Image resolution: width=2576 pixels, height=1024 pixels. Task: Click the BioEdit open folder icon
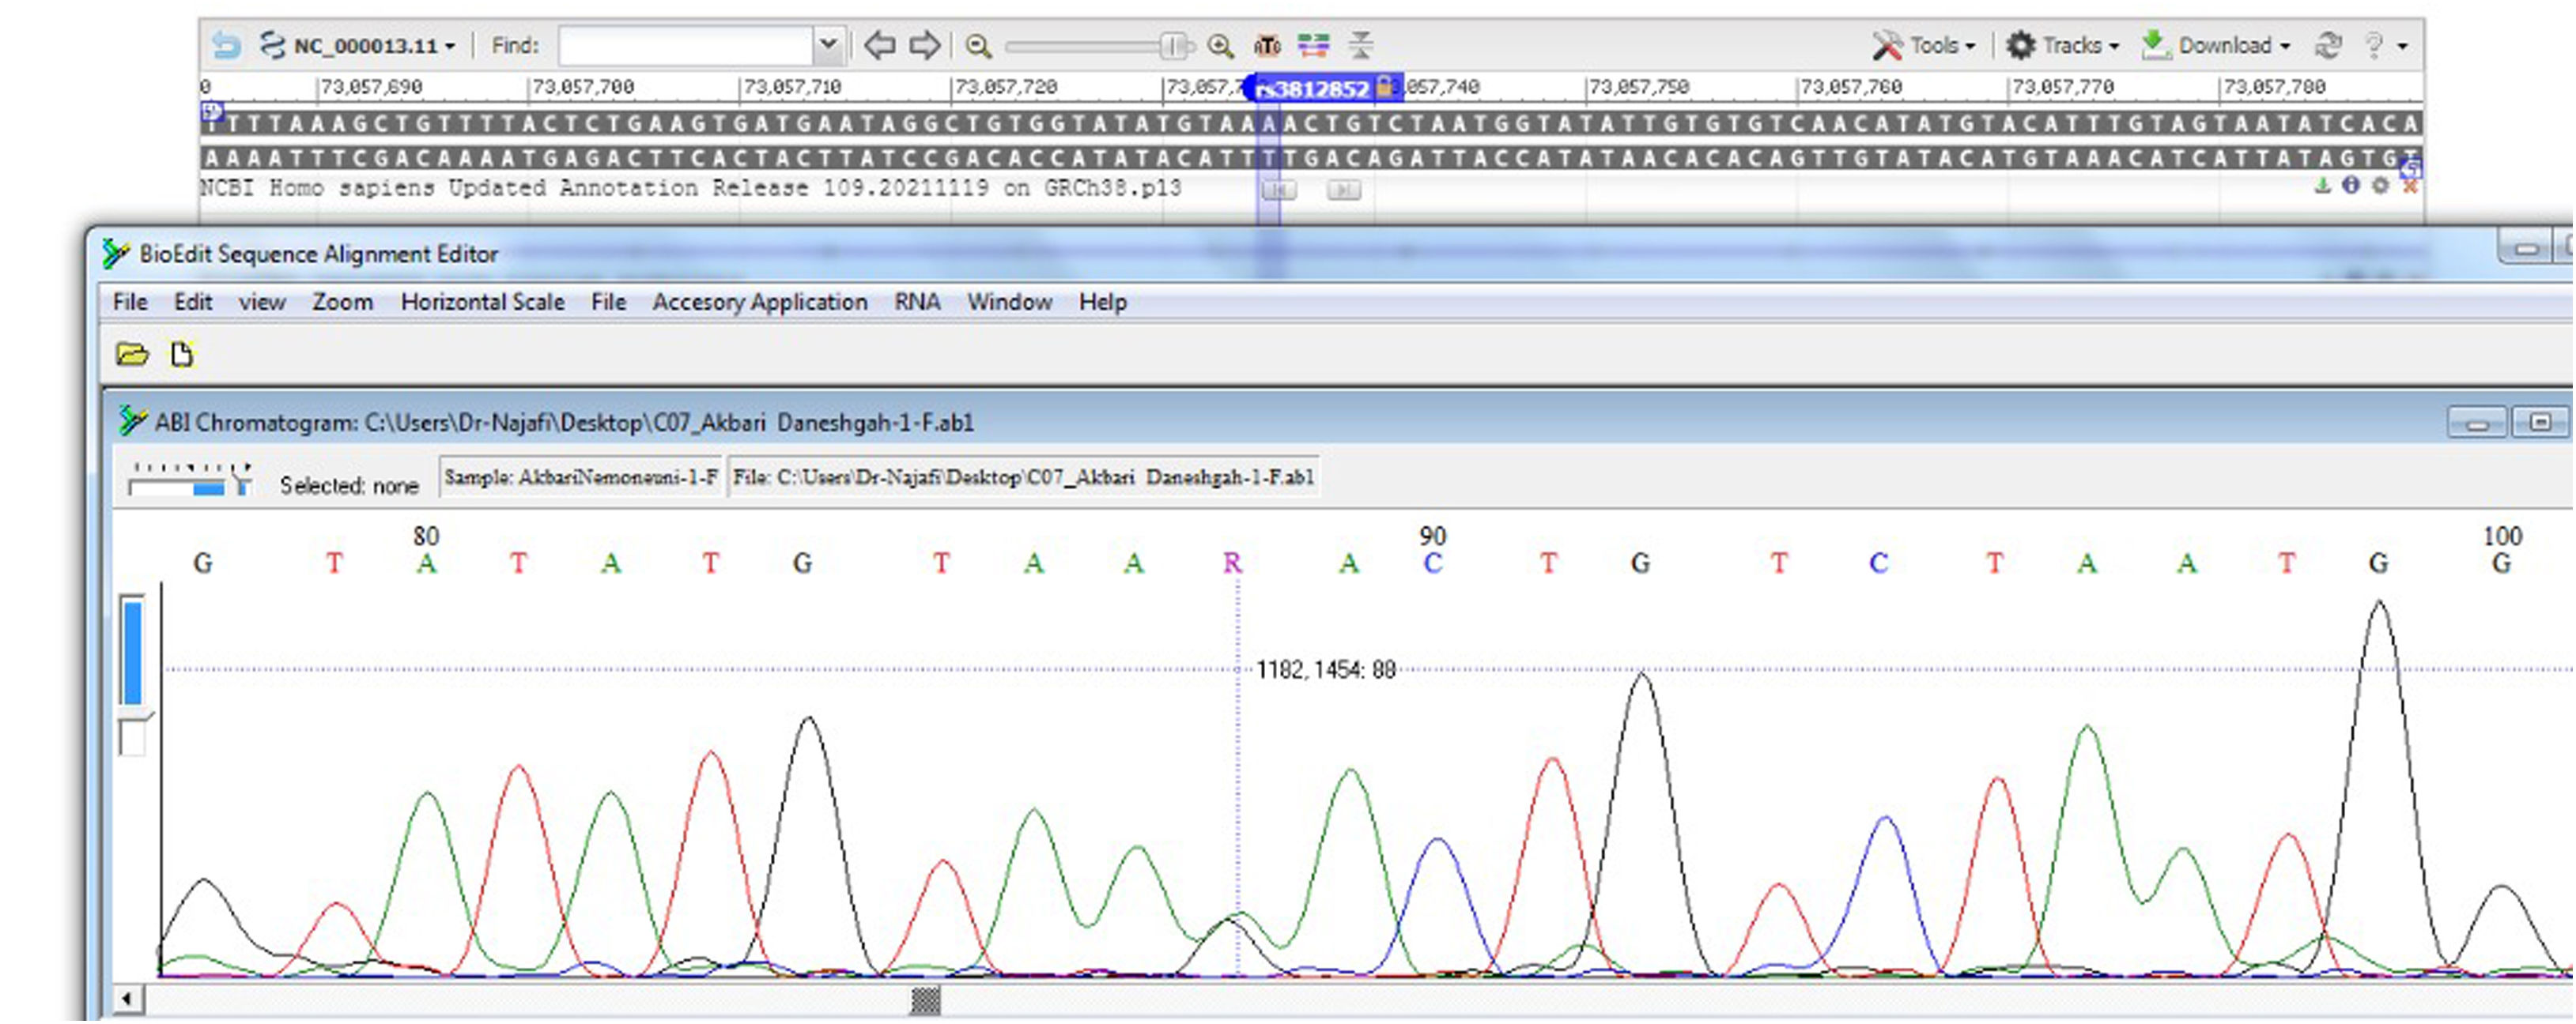click(x=132, y=355)
